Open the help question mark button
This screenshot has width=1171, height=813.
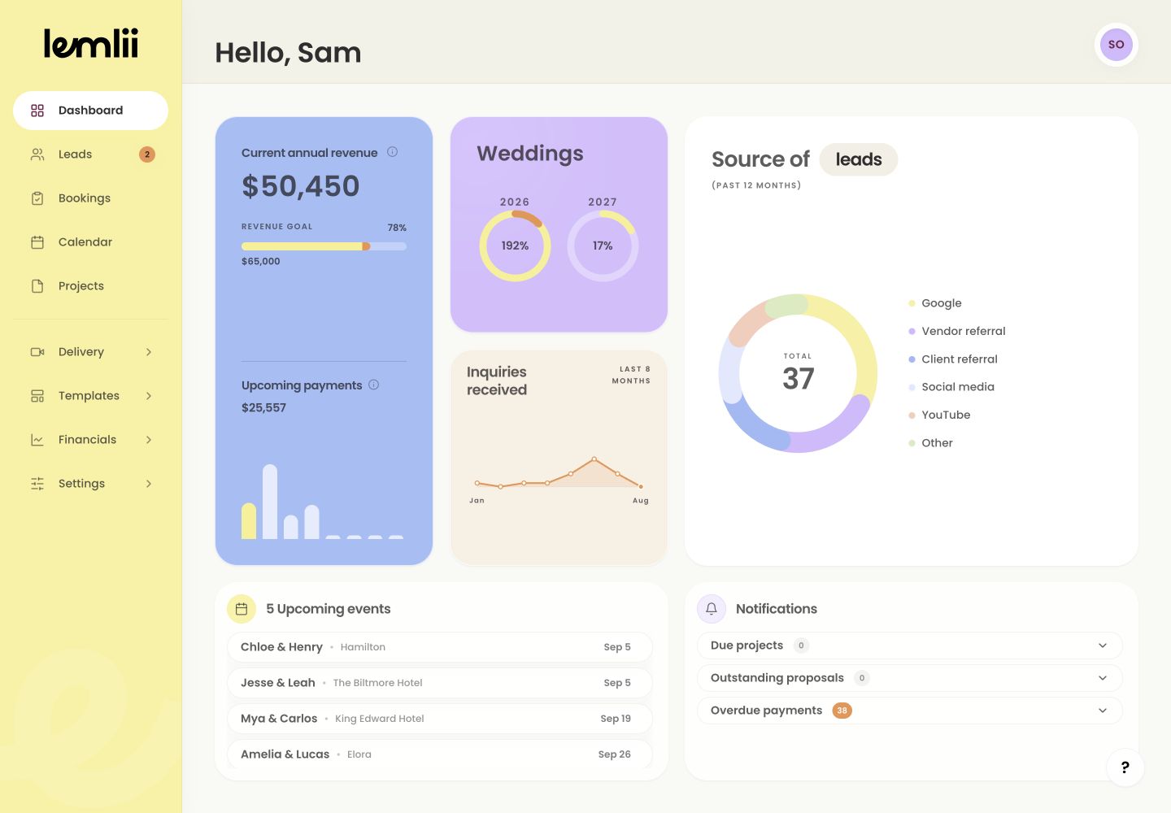1125,767
